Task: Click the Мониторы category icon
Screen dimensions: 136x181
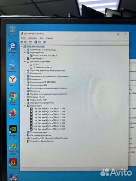Action: [x=28, y=91]
